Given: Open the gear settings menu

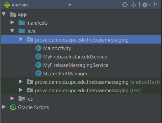Looking at the screenshot, I should (x=146, y=5).
